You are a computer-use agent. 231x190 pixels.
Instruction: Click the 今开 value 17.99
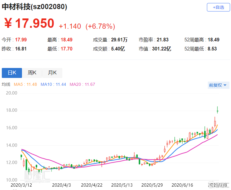[x=21, y=40]
